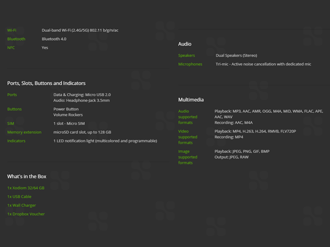330x247 pixels.
Task: Select the Audio section heading
Action: 185,44
